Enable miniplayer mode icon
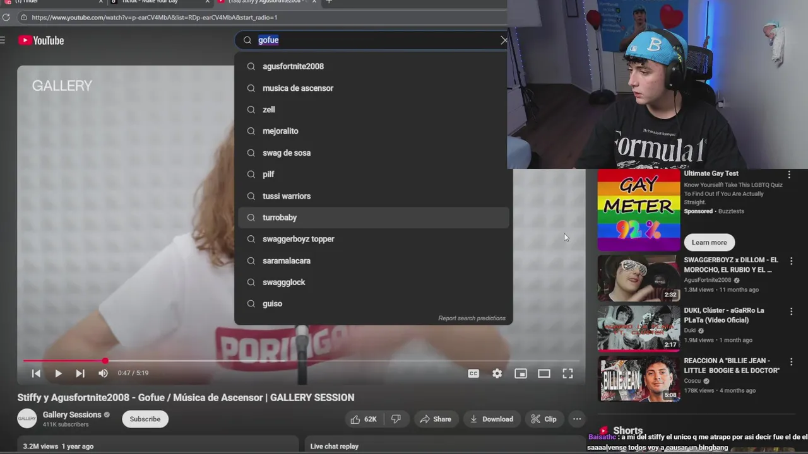 pyautogui.click(x=521, y=373)
